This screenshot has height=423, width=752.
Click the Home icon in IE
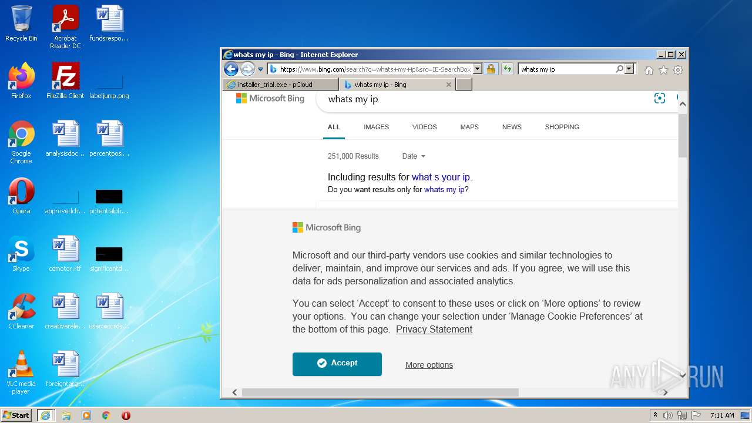coord(649,70)
